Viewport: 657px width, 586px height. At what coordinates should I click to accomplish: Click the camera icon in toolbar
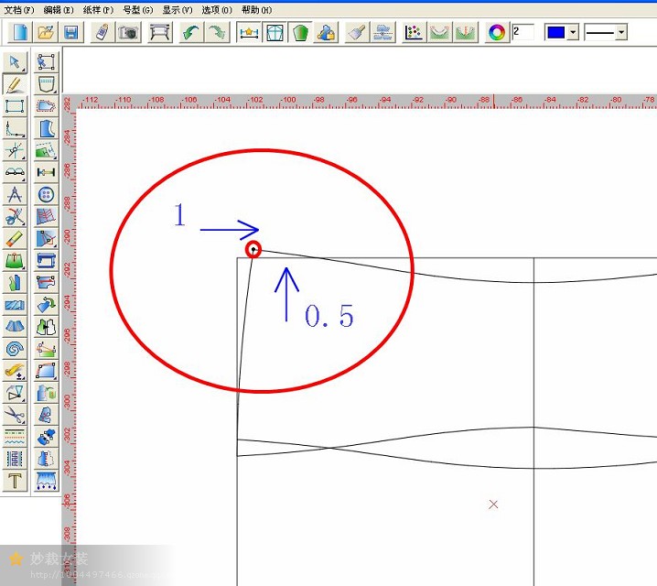[x=128, y=32]
